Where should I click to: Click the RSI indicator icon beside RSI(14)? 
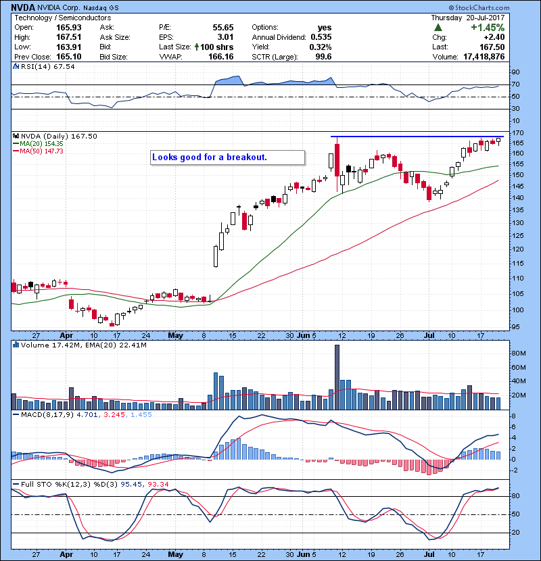pos(16,66)
